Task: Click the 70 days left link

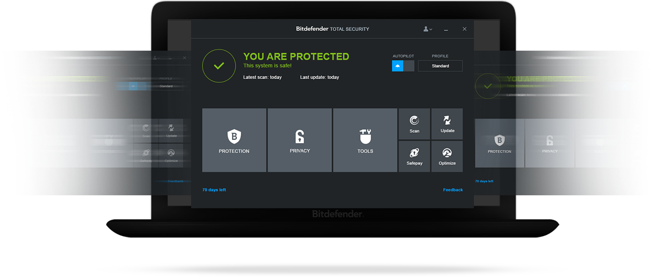Action: tap(214, 190)
